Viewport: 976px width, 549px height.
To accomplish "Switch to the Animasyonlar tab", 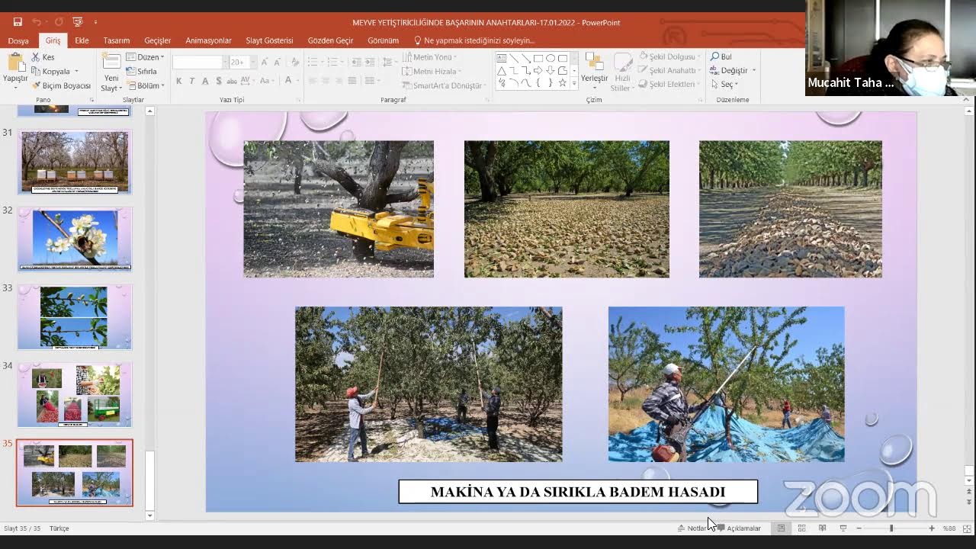I will pyautogui.click(x=208, y=40).
